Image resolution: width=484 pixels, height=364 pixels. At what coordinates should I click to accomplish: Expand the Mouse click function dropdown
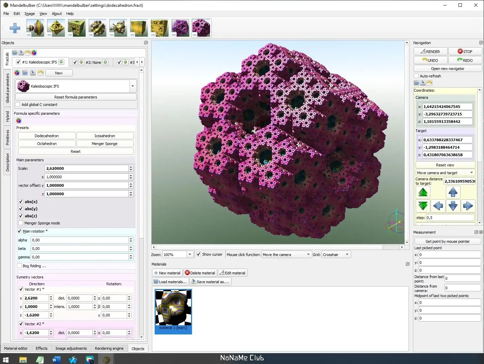286,255
